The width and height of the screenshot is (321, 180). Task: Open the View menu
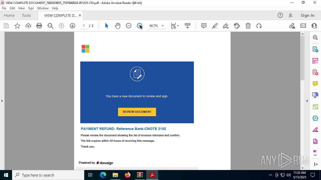click(x=22, y=8)
